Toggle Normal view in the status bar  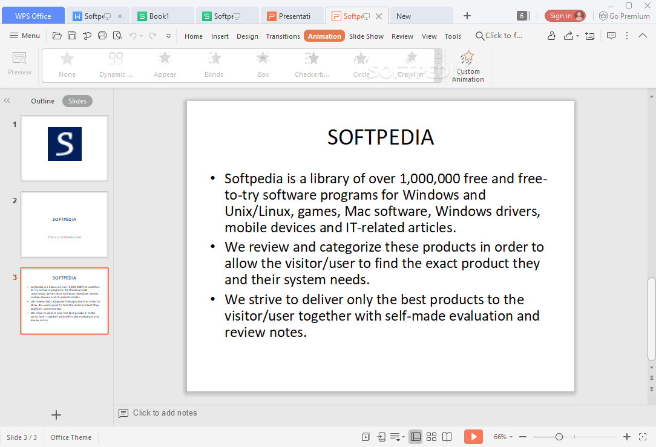point(415,437)
